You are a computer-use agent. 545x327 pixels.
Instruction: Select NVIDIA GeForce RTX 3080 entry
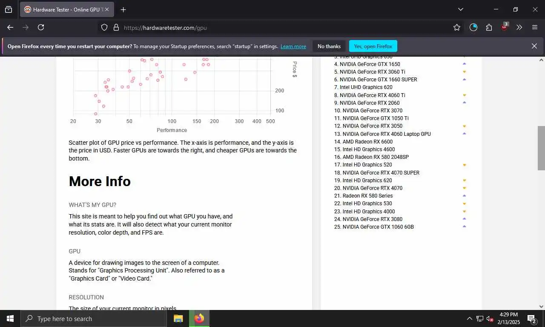pyautogui.click(x=373, y=219)
